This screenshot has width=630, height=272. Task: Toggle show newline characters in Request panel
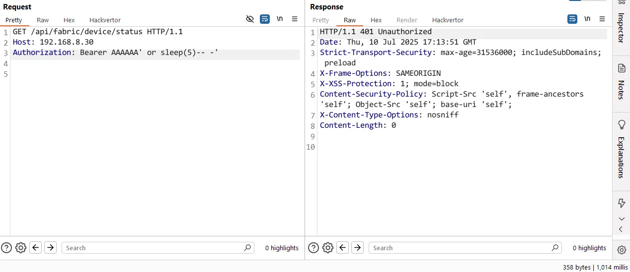click(x=280, y=19)
